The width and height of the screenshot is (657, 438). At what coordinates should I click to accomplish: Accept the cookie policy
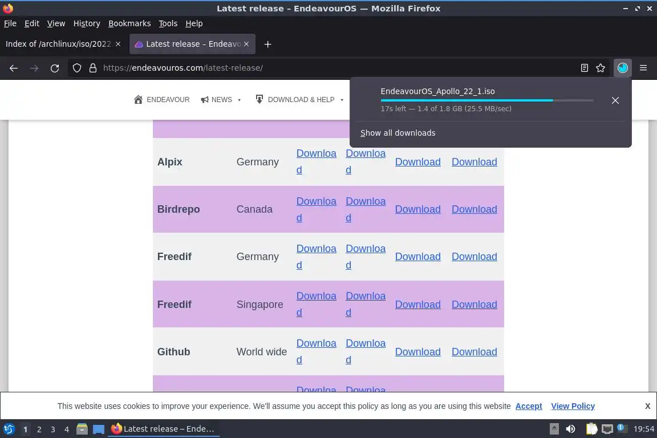pyautogui.click(x=528, y=405)
